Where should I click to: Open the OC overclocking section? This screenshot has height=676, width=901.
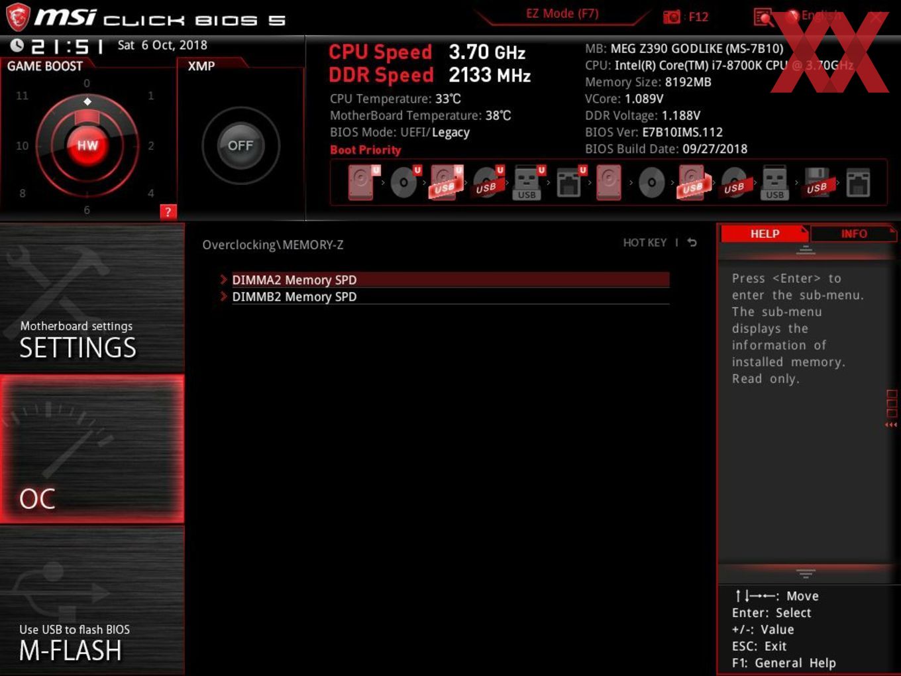[92, 449]
